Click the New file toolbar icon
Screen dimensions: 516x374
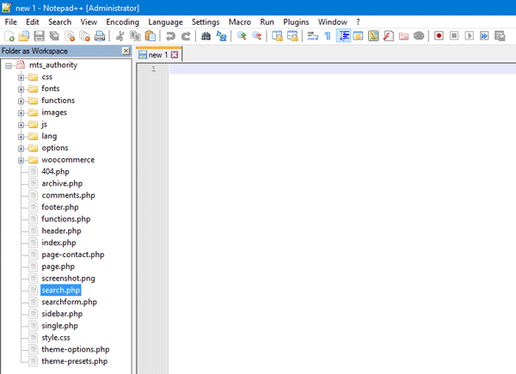(x=9, y=36)
